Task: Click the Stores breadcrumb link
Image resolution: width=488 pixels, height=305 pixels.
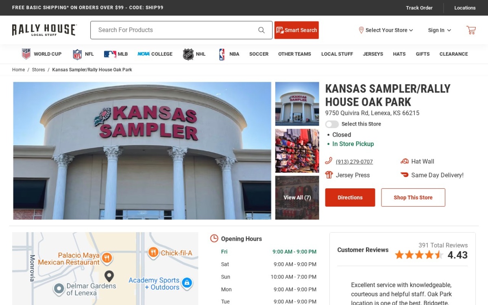Action: (39, 70)
